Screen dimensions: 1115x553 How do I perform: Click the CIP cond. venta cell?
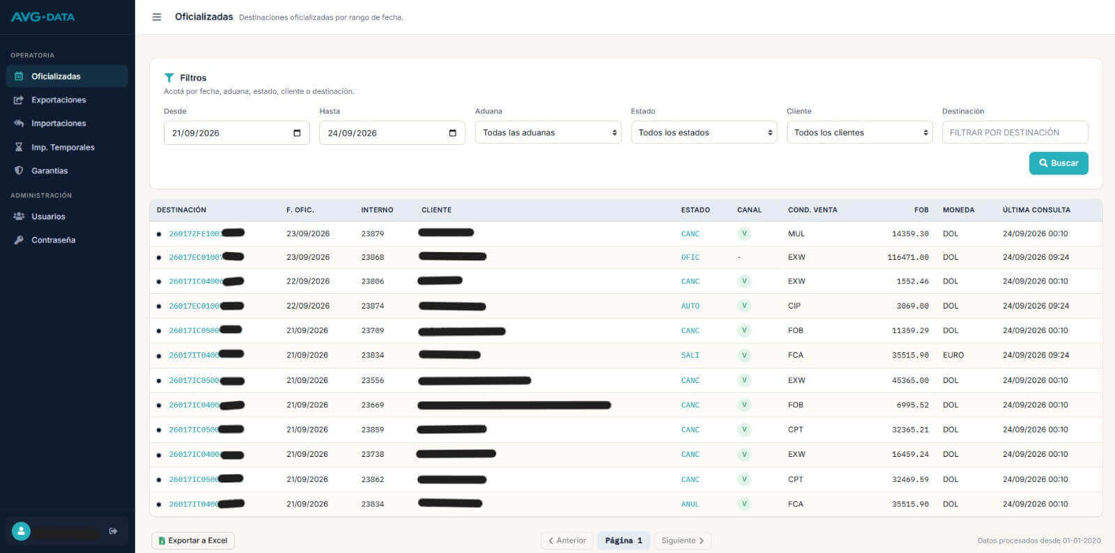point(794,306)
